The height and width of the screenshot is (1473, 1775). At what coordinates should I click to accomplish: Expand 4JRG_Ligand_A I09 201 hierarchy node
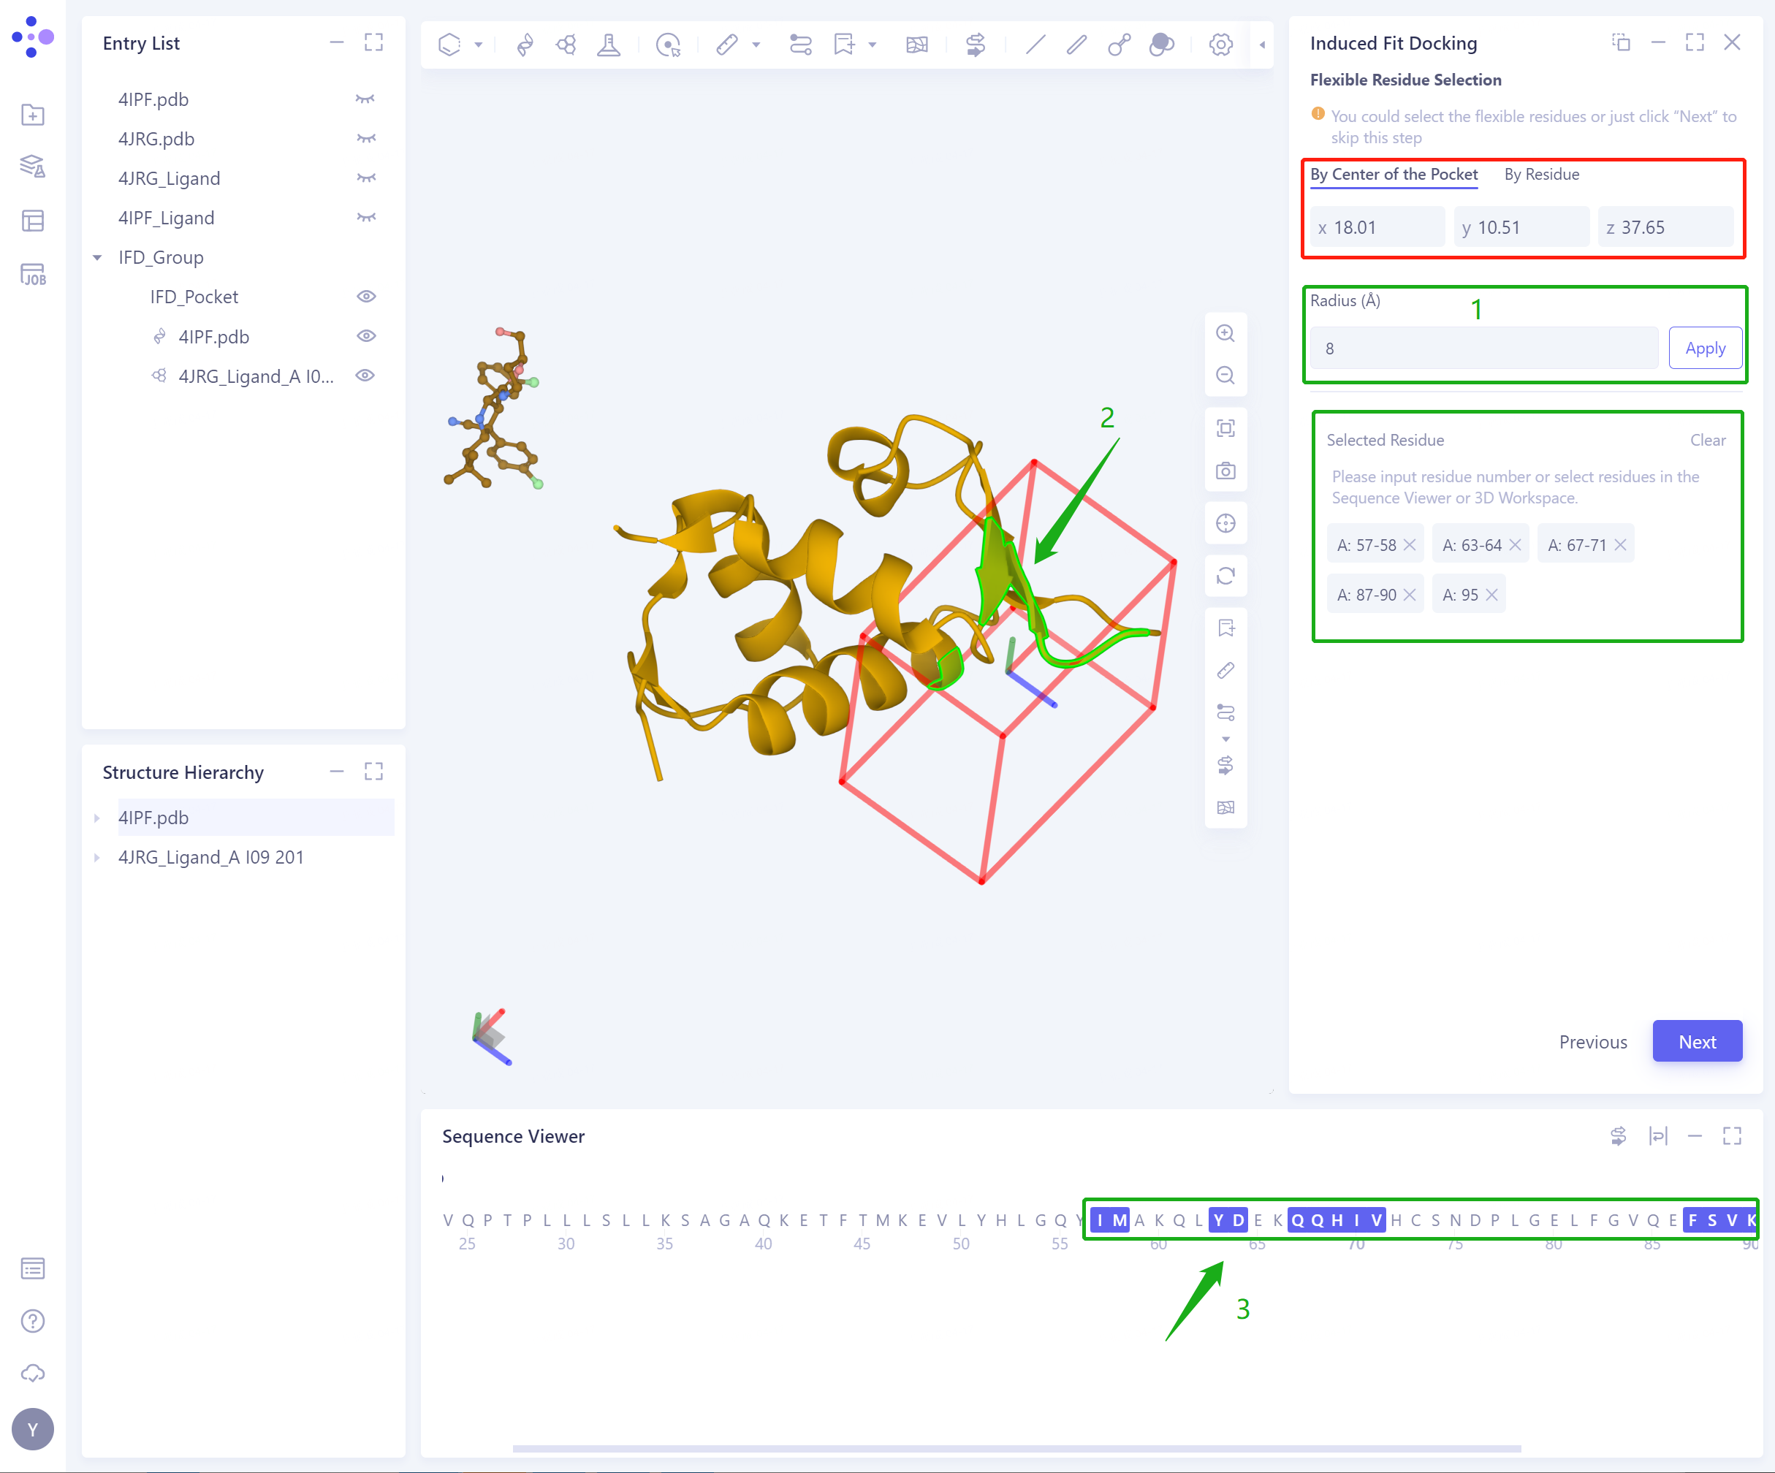click(x=97, y=858)
